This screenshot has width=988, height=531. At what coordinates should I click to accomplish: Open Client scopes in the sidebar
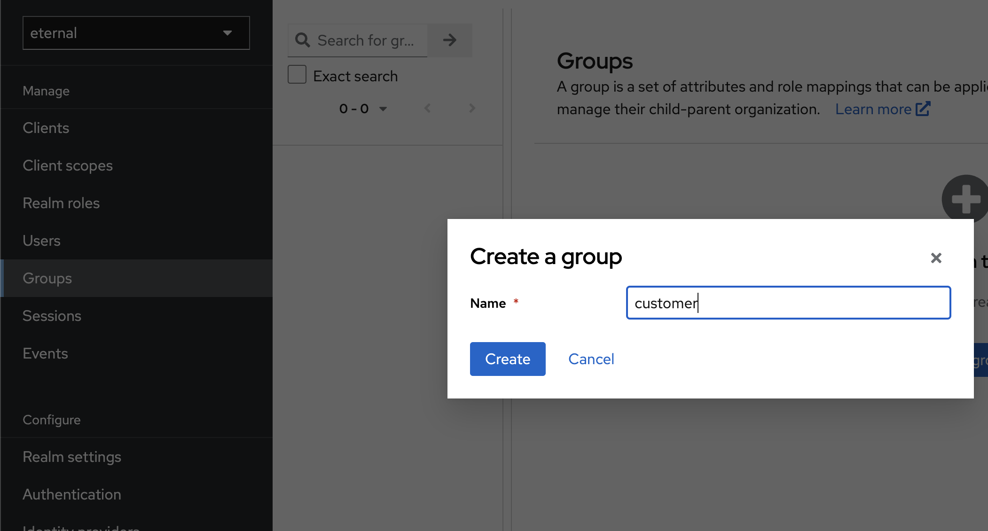point(137,165)
